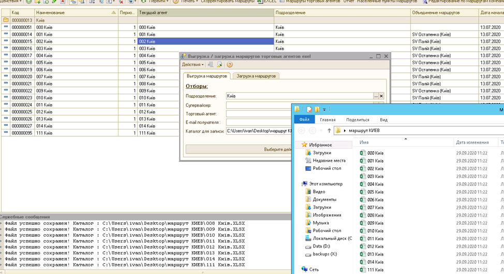
Task: Click the Супервайзер input field
Action: click(259, 105)
